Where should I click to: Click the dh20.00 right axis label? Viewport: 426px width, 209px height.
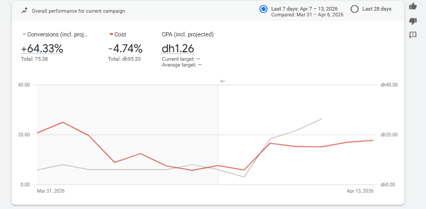(x=390, y=135)
